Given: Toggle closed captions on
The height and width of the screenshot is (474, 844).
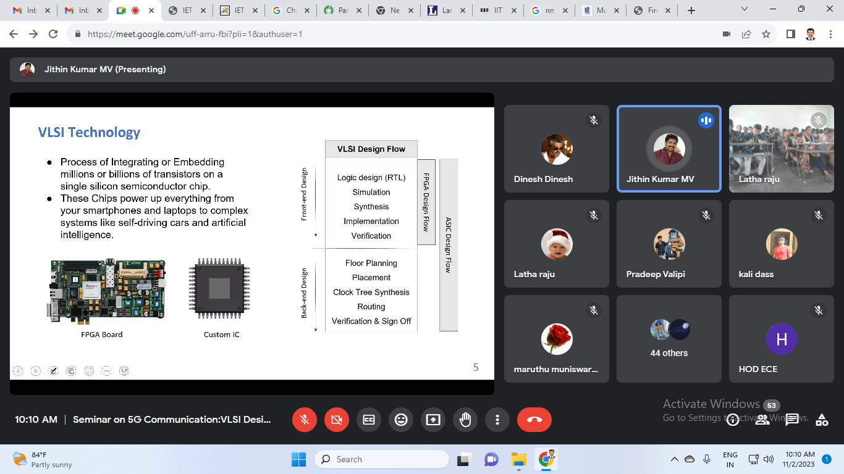Looking at the screenshot, I should coord(369,420).
